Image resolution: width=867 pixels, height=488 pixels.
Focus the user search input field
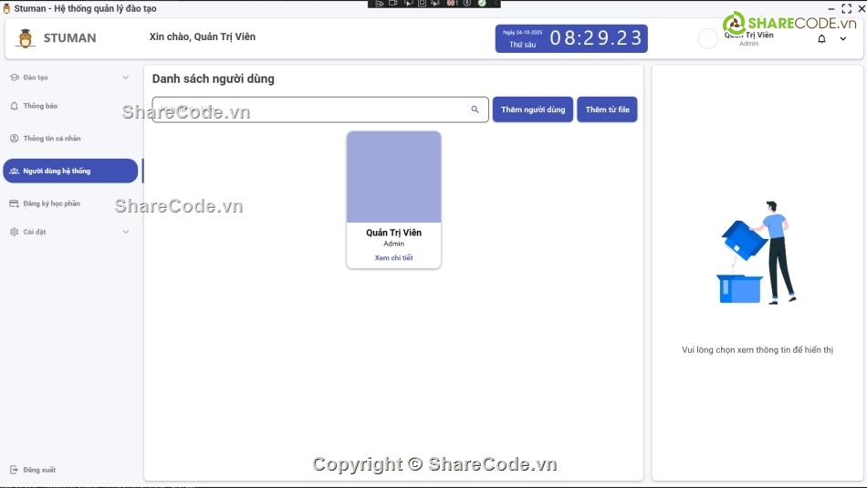point(310,109)
